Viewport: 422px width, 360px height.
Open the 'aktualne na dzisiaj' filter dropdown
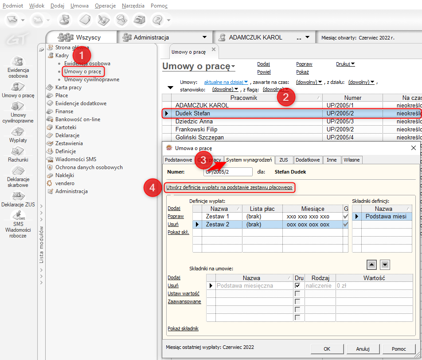[x=226, y=82]
